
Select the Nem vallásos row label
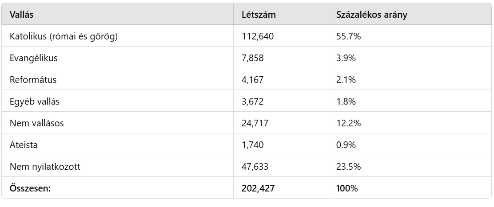pos(36,123)
